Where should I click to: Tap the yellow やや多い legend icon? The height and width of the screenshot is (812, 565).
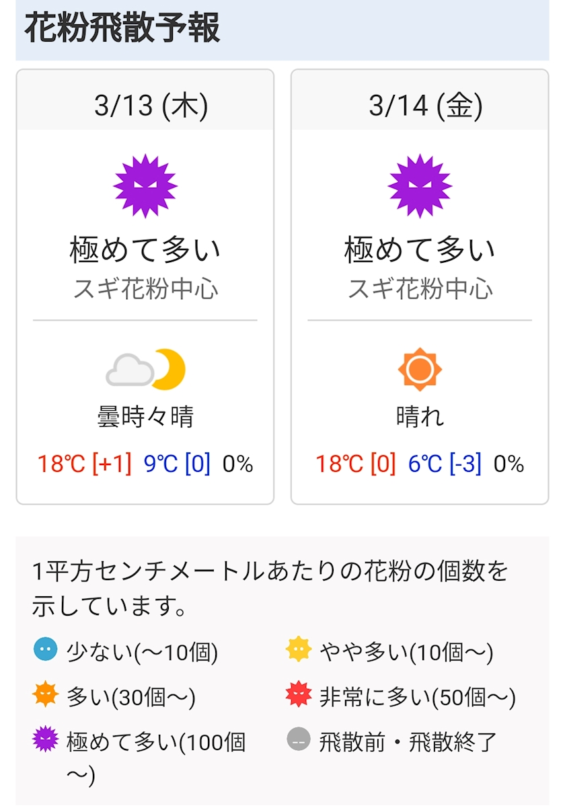pos(299,650)
